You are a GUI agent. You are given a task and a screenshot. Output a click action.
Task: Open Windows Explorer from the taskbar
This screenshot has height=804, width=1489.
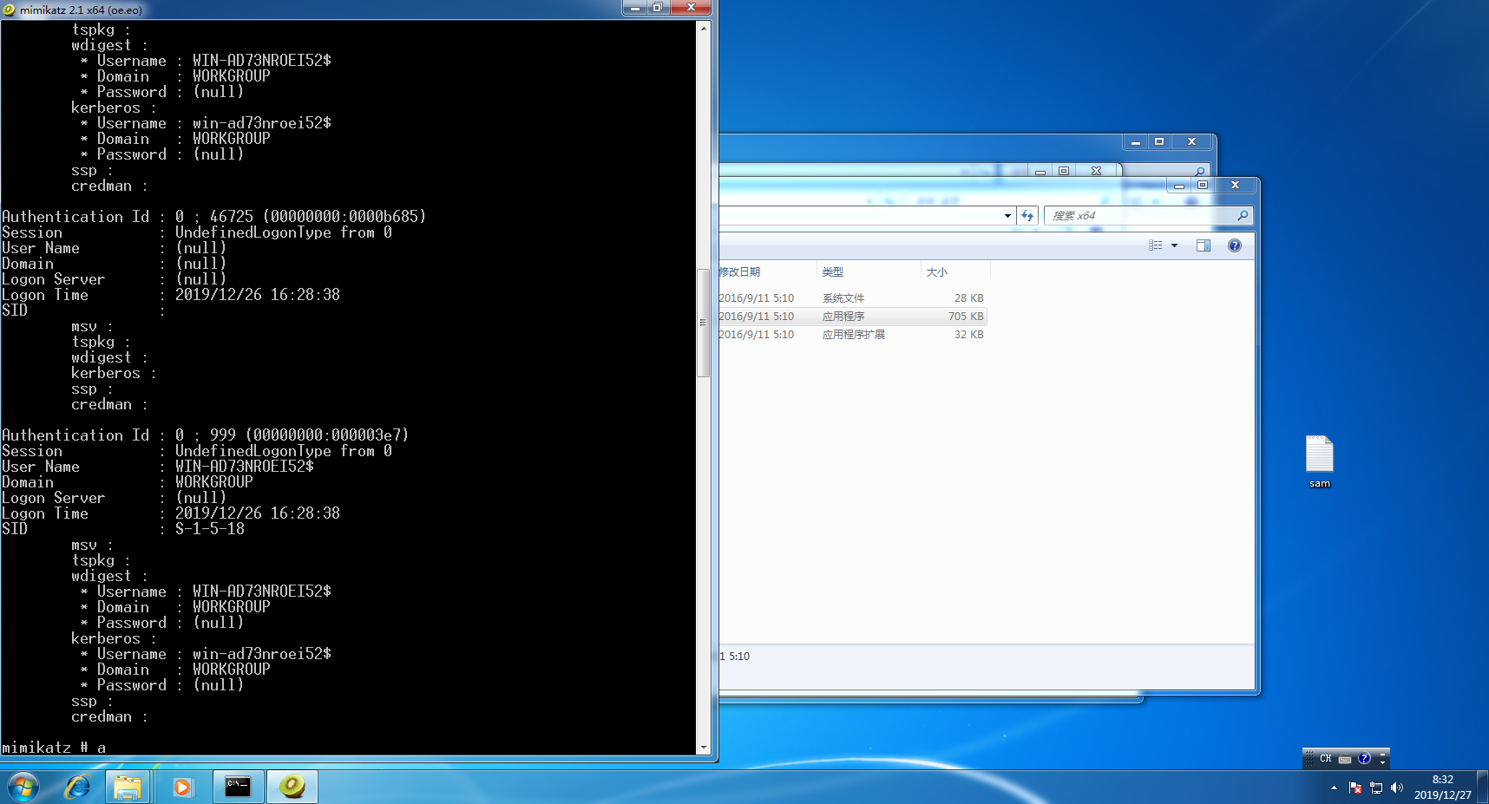128,788
